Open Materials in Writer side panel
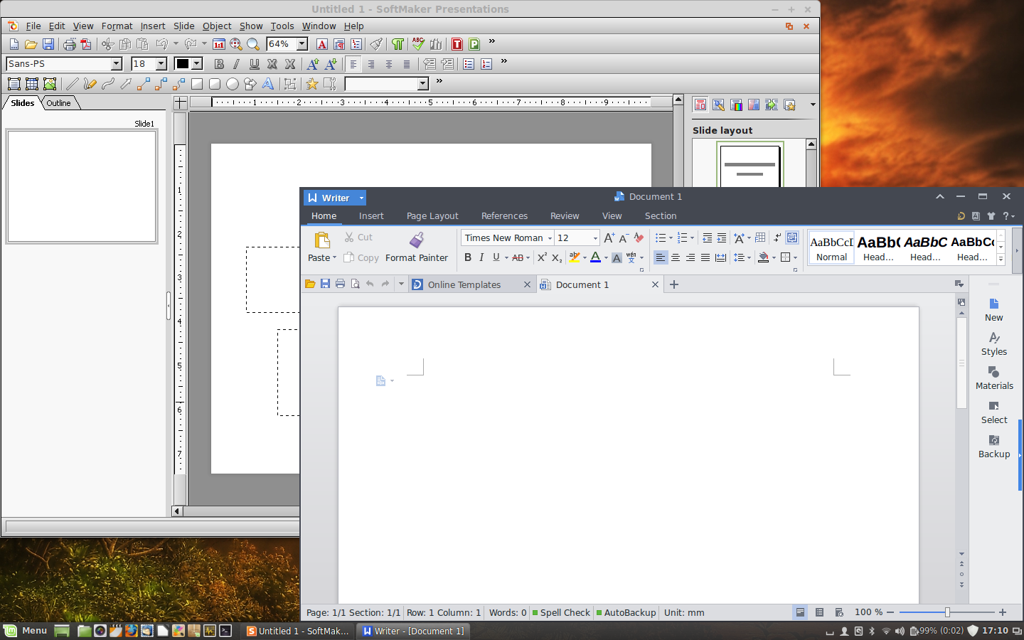 (993, 378)
